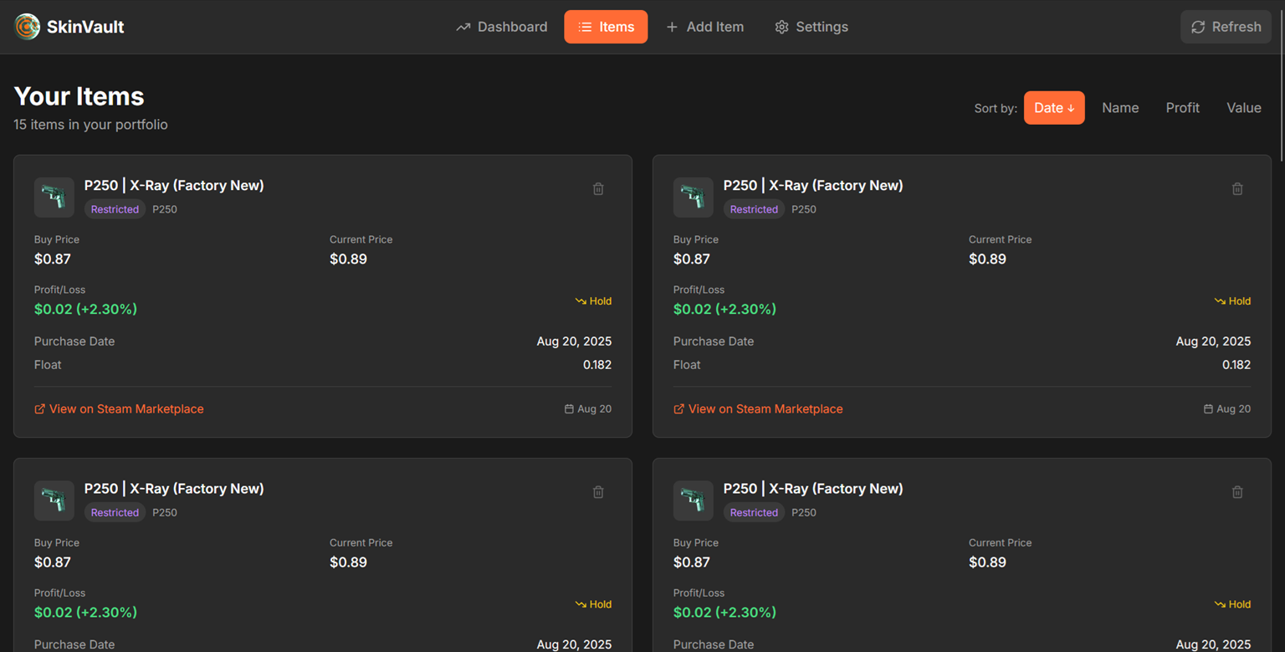Viewport: 1285px width, 652px height.
Task: Sort items by Name
Action: pyautogui.click(x=1120, y=108)
